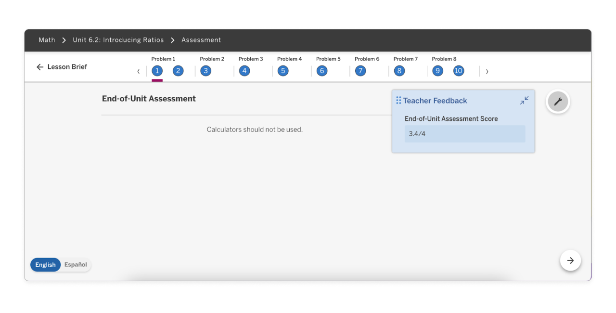Go to next screen with arrow button

[x=570, y=261]
